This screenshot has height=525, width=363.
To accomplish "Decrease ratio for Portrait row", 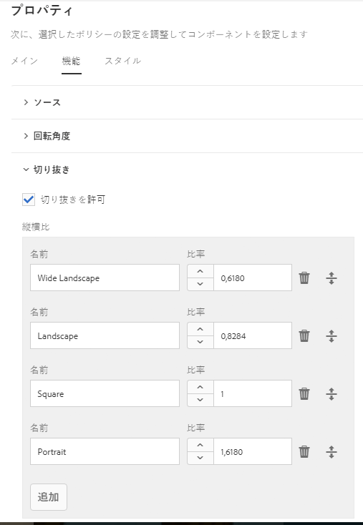I will (x=200, y=458).
